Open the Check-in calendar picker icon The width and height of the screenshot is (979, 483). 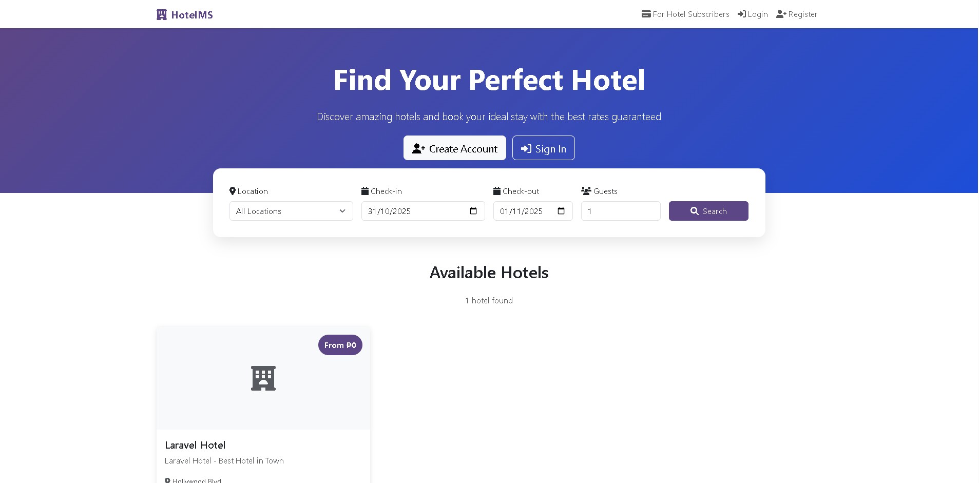473,211
